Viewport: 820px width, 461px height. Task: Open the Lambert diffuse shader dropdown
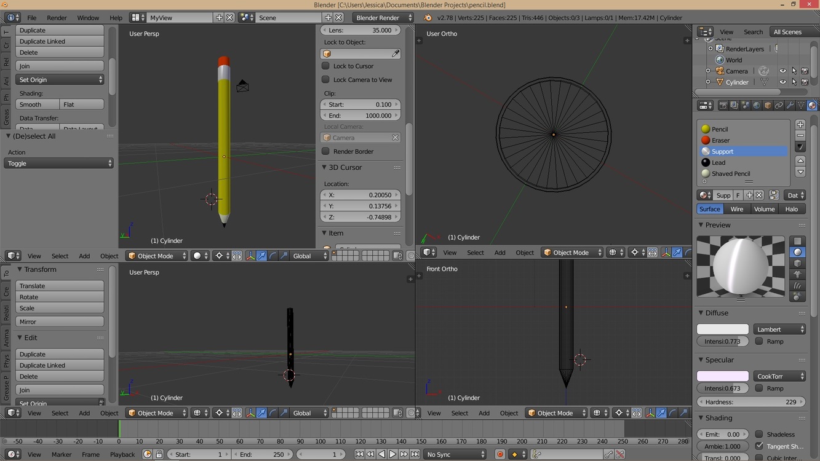[779, 329]
